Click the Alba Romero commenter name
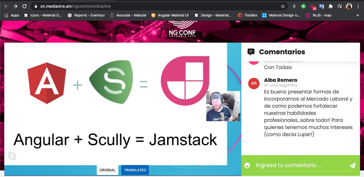364x177 pixels. click(281, 80)
